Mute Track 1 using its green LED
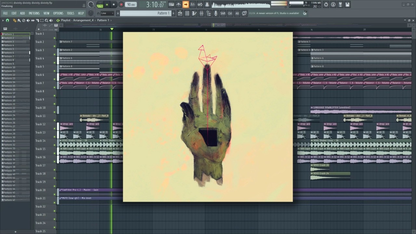 click(x=54, y=38)
